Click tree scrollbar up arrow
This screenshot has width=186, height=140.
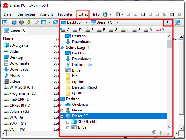170,36
